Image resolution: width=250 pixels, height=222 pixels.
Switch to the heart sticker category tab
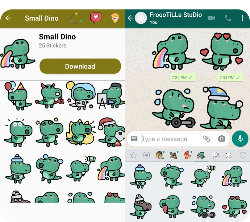pos(146,155)
